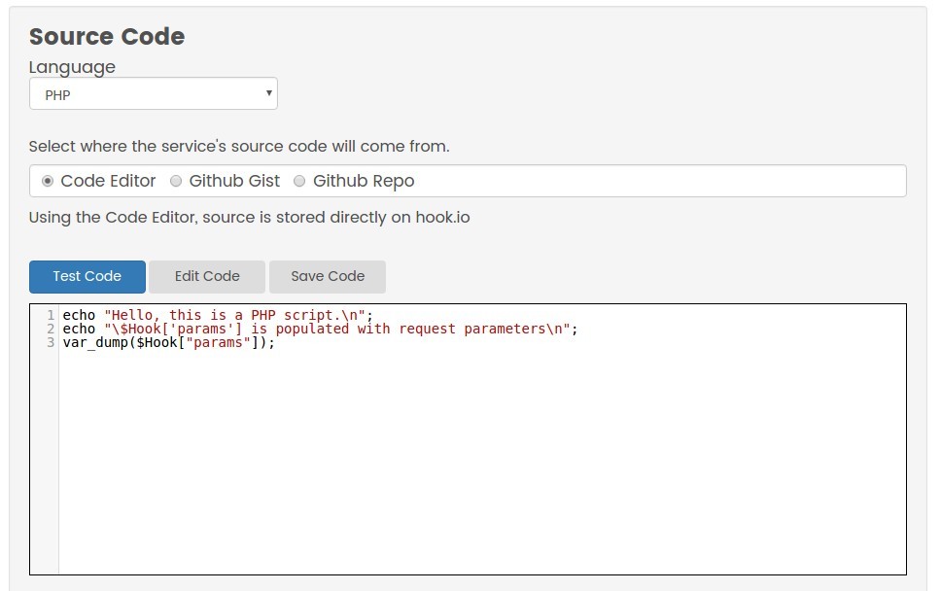Select the Github Repo radio button
The width and height of the screenshot is (941, 591).
[299, 181]
